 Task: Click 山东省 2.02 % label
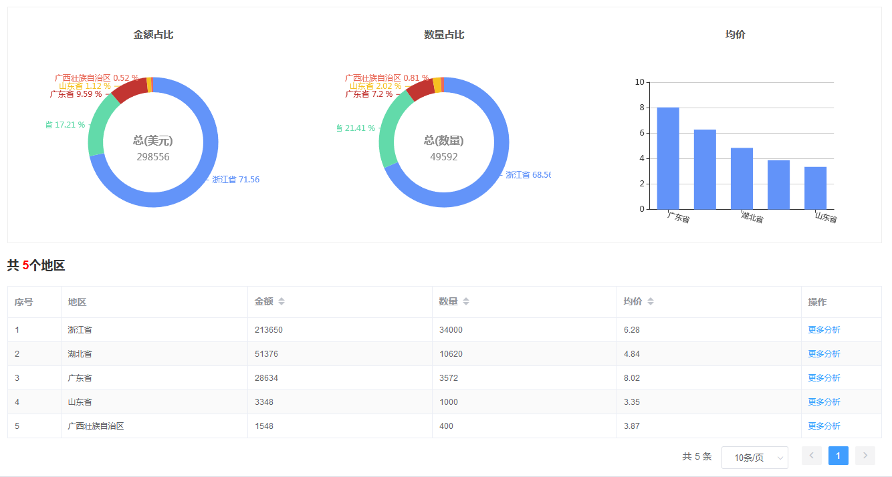(375, 86)
